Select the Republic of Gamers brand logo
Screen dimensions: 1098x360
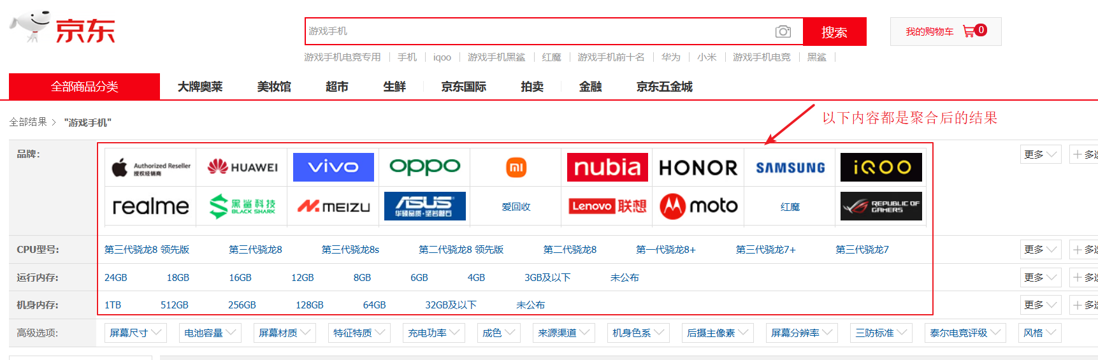point(881,206)
